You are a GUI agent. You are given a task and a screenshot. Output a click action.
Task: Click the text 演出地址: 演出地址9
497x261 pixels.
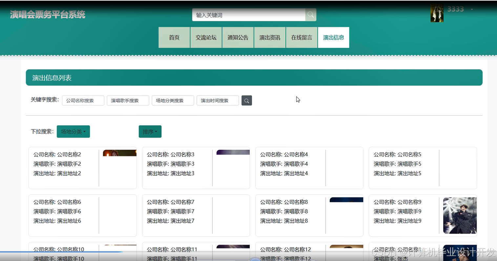tap(398, 221)
